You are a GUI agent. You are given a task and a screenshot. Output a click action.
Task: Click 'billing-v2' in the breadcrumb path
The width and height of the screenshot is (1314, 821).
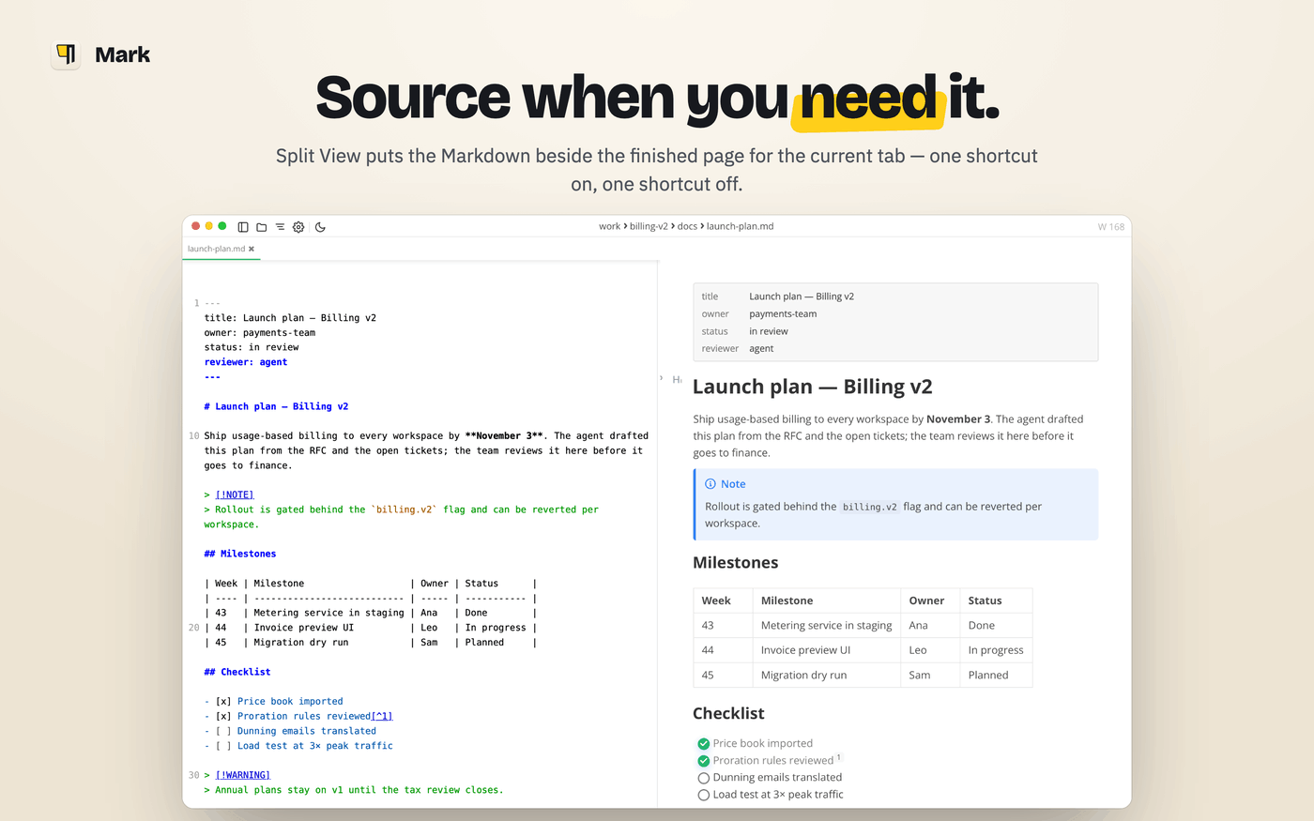click(x=649, y=226)
